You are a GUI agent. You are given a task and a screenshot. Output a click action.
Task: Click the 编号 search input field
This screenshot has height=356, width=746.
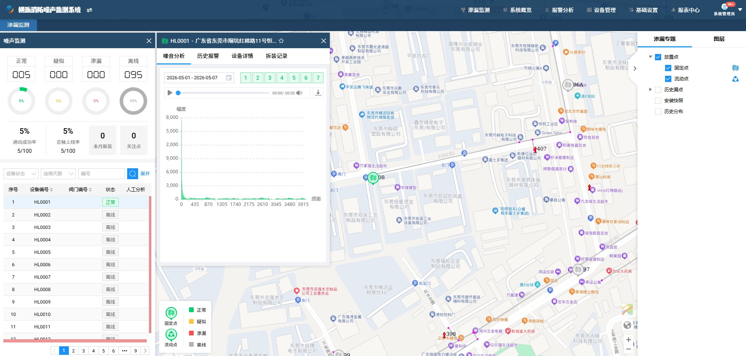[x=101, y=174]
